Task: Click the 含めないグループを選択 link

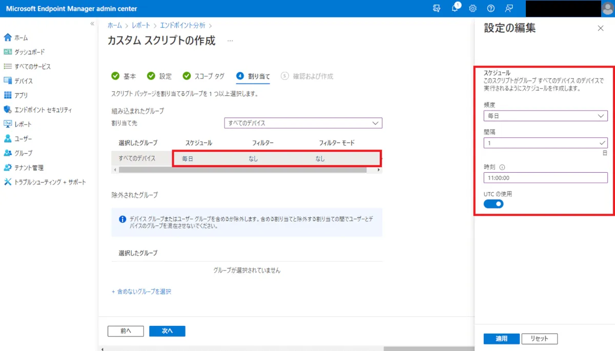Action: click(141, 292)
